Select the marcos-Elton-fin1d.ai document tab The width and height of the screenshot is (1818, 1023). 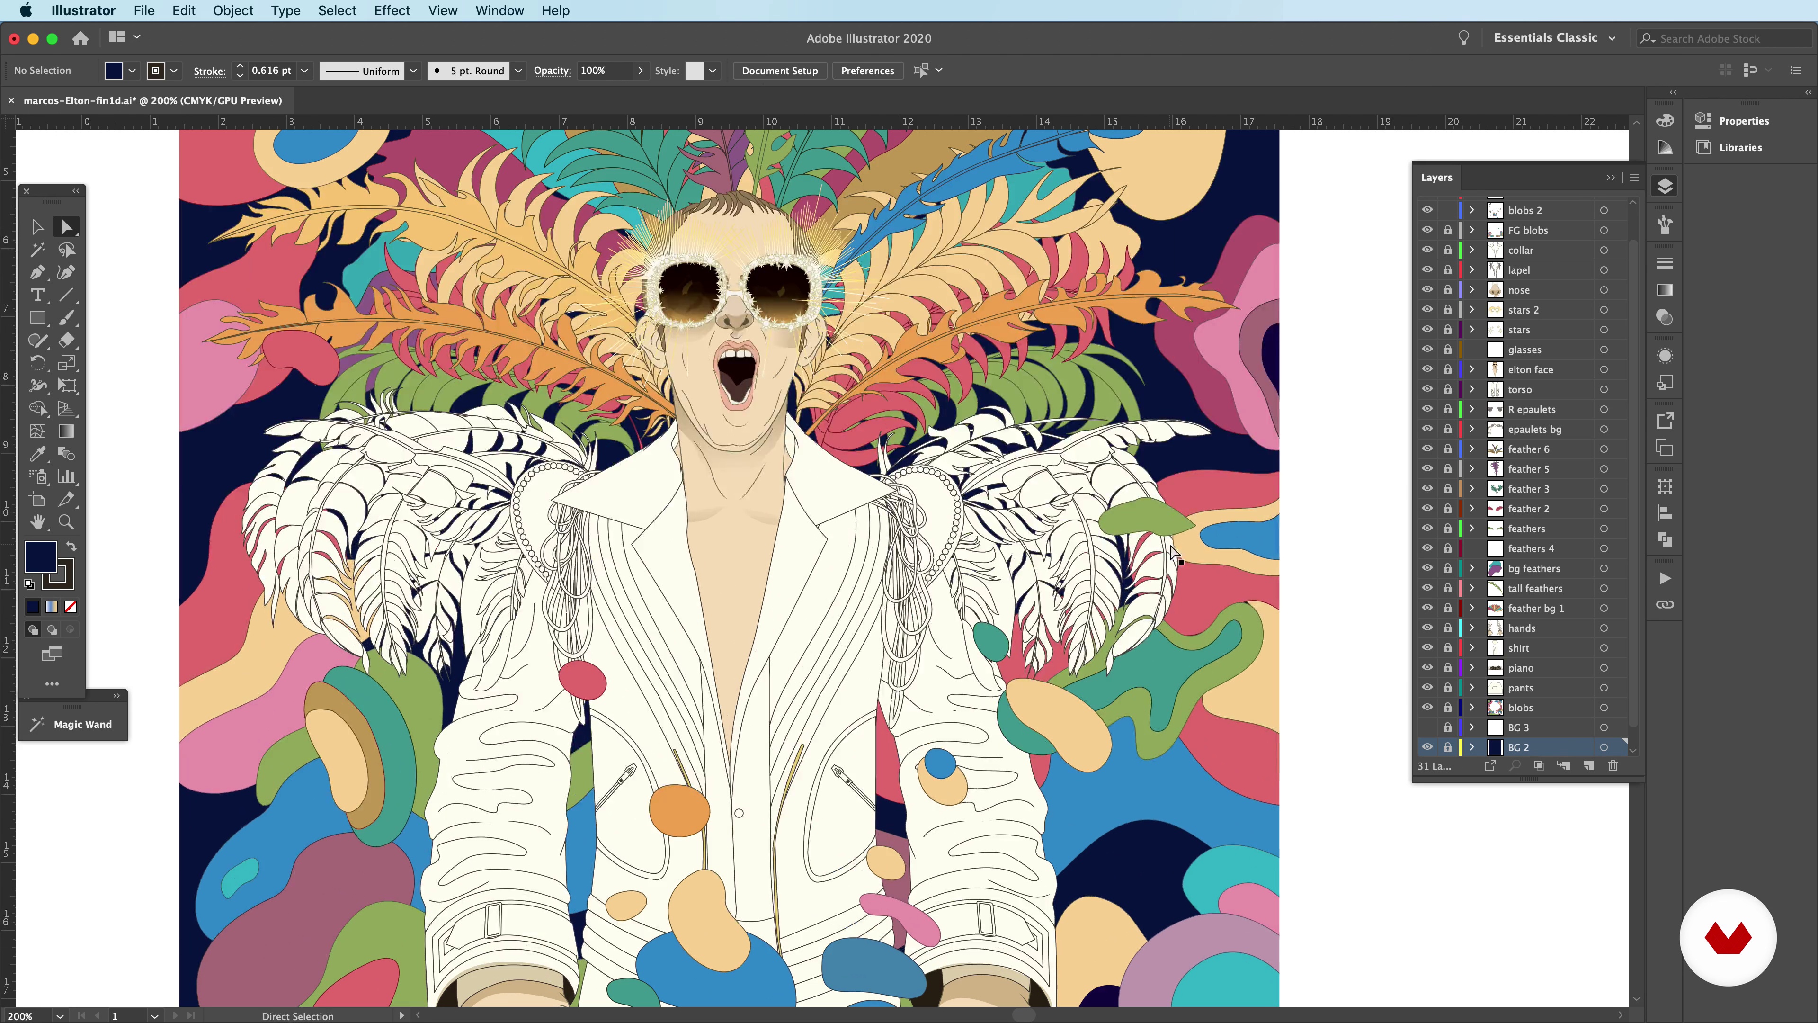pyautogui.click(x=152, y=100)
